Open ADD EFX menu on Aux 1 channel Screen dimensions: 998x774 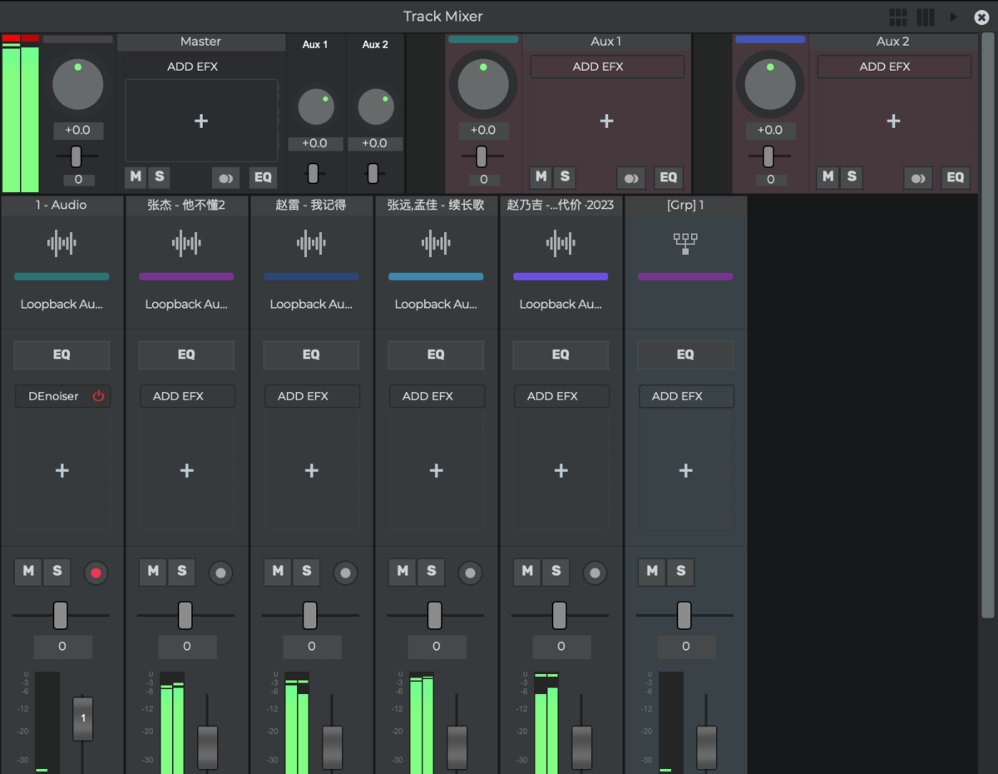pos(607,67)
